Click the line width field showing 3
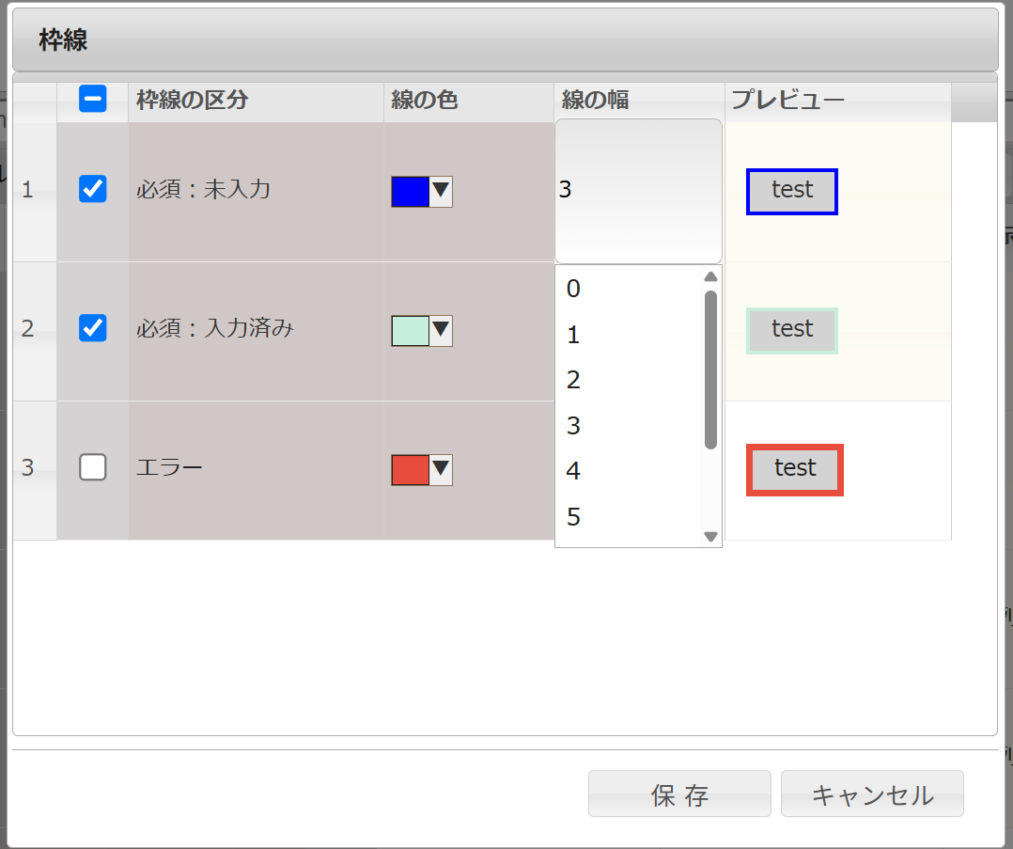1013x849 pixels. coord(638,191)
